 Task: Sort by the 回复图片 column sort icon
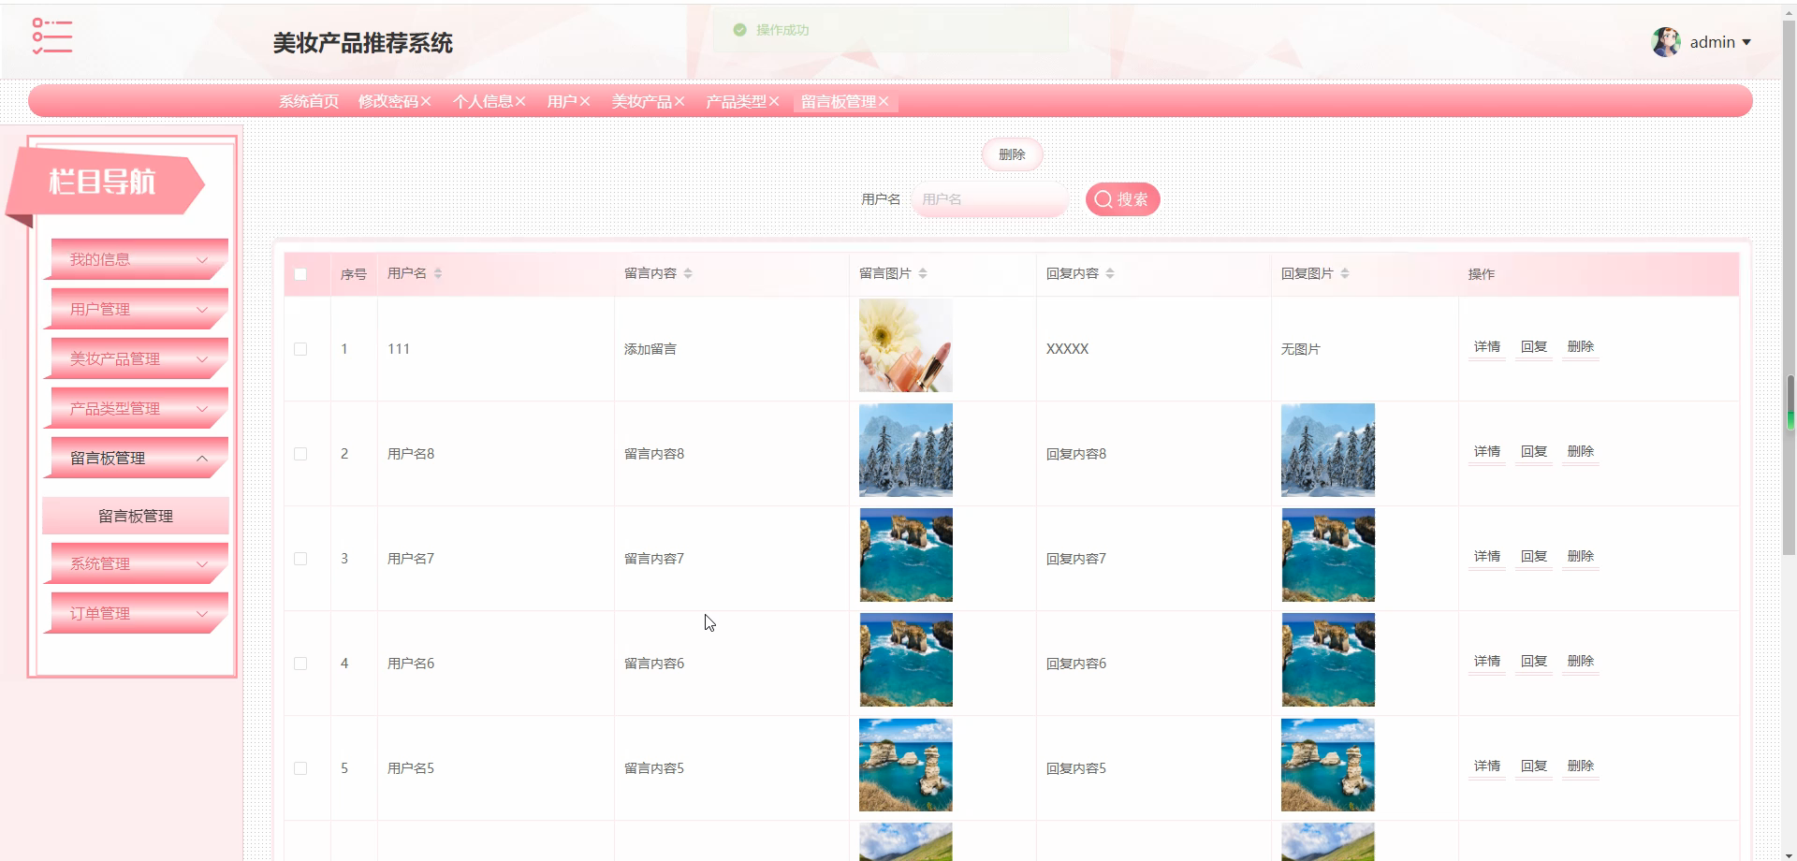pos(1345,273)
